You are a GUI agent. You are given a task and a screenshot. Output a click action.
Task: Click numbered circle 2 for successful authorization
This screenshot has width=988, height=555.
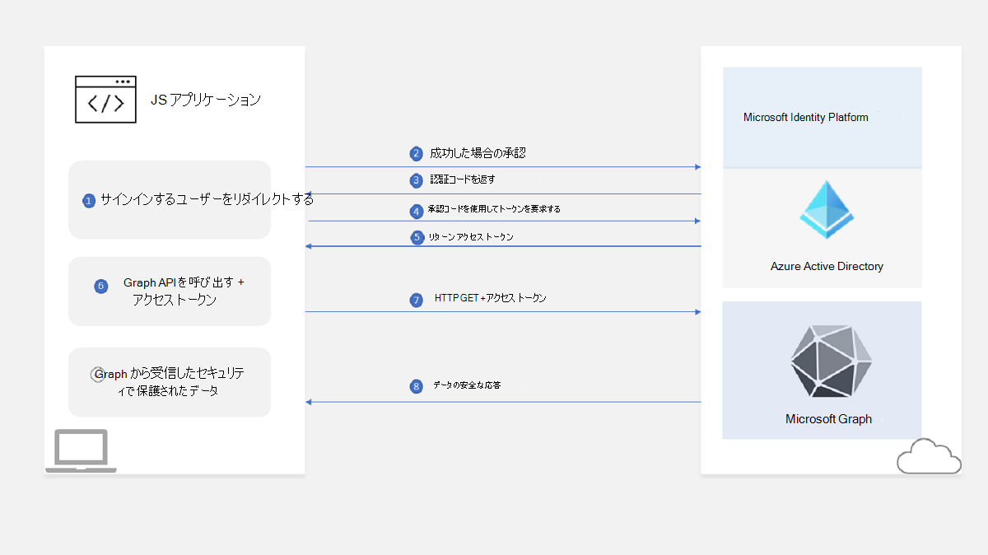[416, 153]
